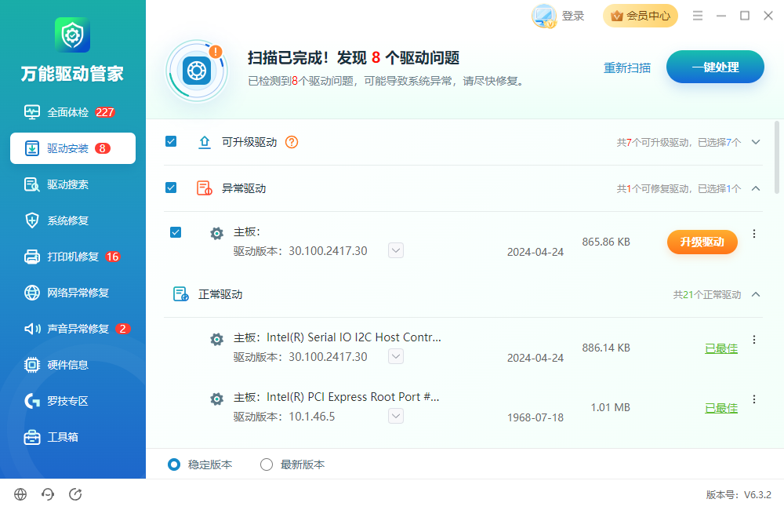Open version dropdown for abnormal 主板 driver
784x510 pixels.
pos(396,250)
